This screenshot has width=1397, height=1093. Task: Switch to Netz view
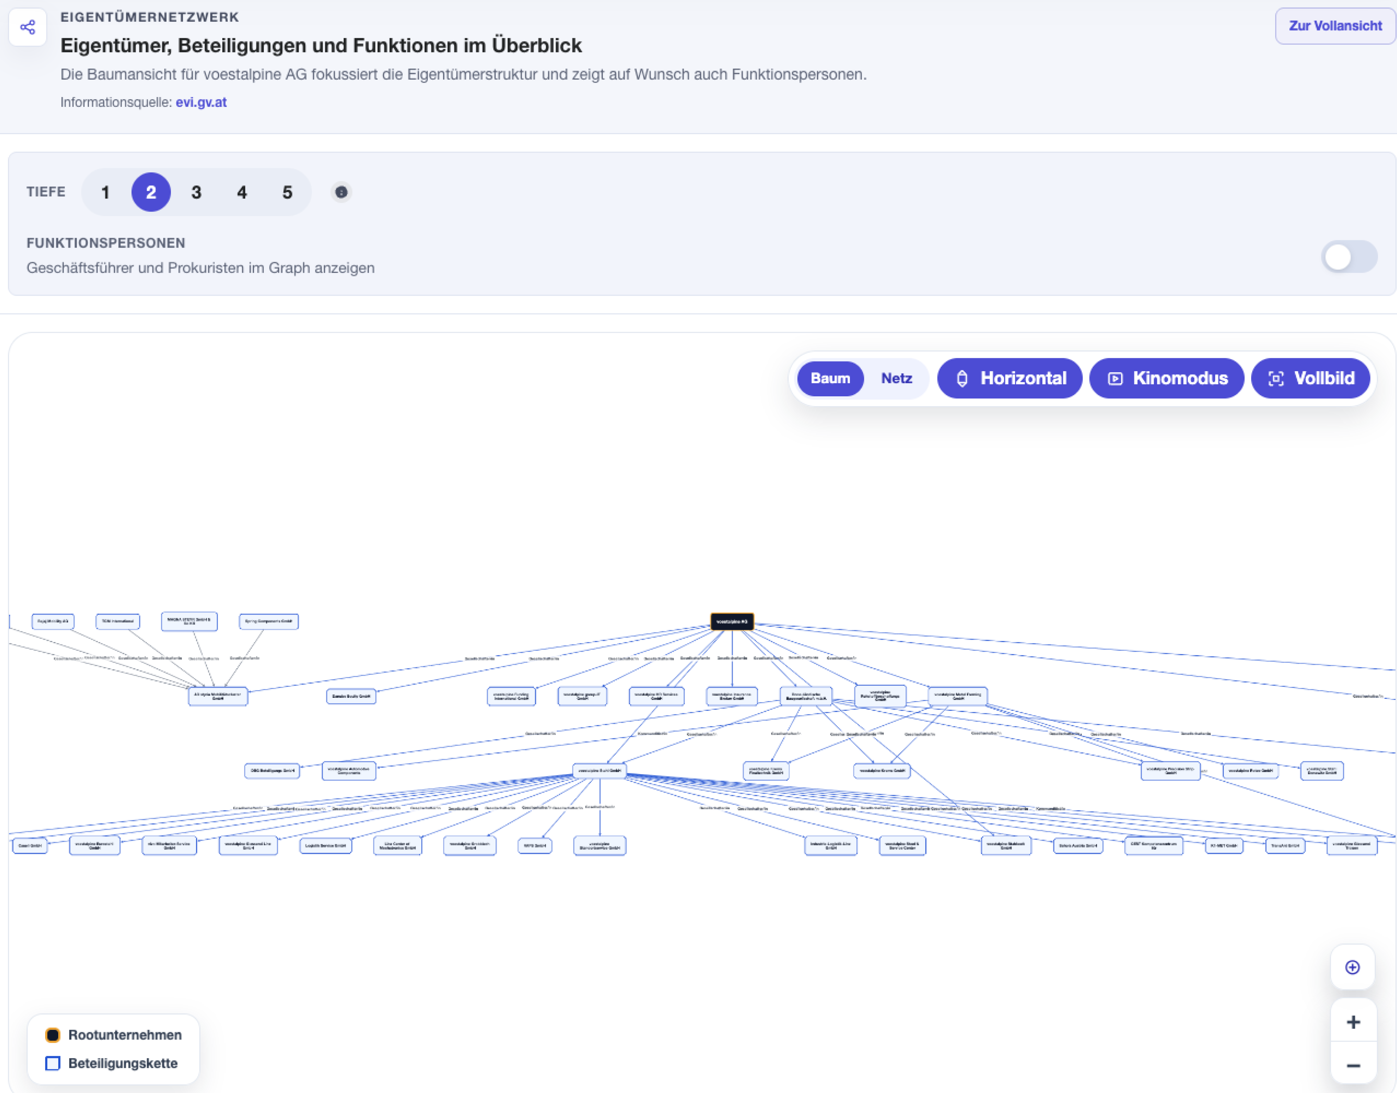click(x=896, y=378)
